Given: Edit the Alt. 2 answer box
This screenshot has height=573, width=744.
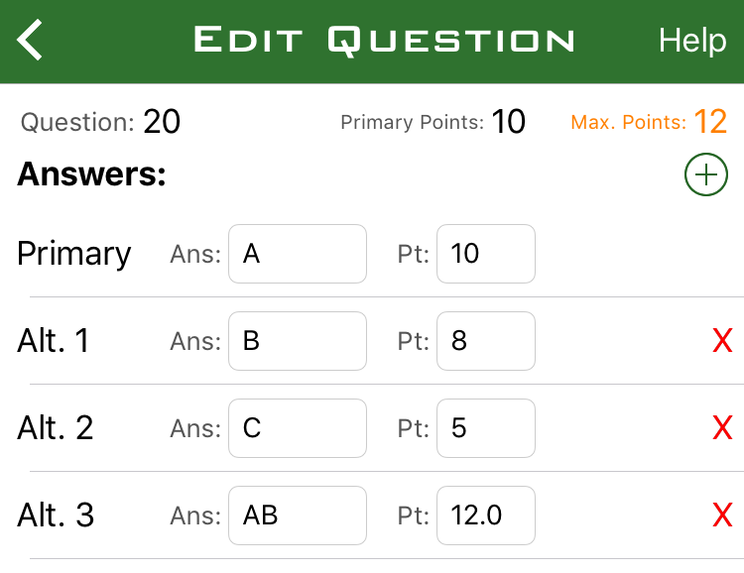Looking at the screenshot, I should point(297,428).
